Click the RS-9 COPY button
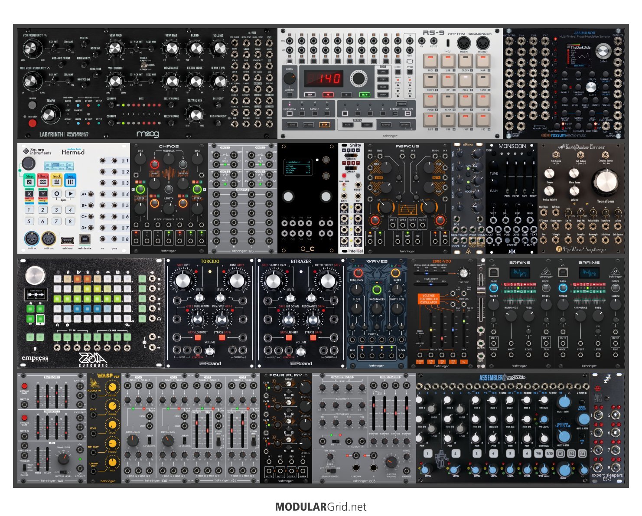 [383, 79]
